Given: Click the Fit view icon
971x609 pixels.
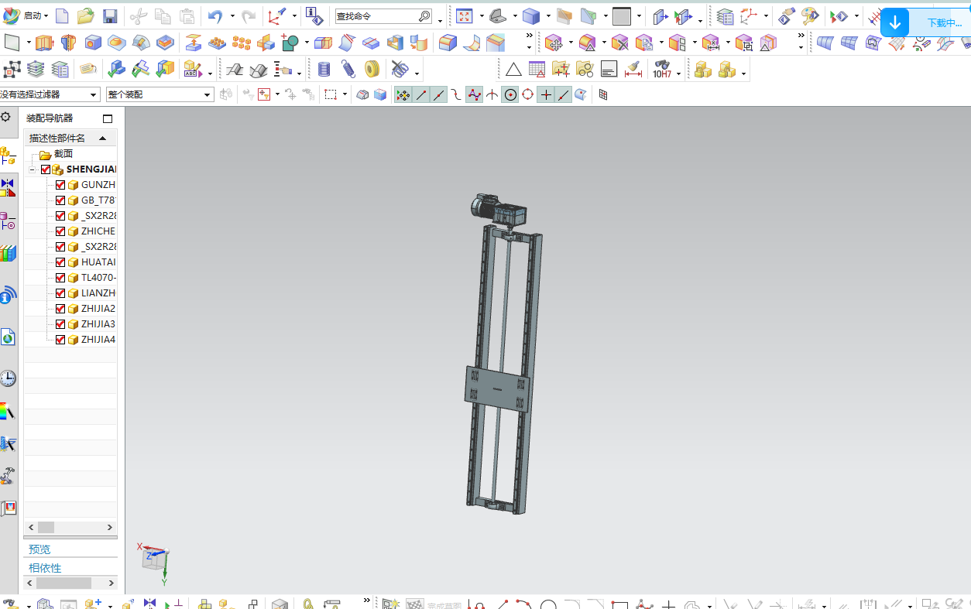Looking at the screenshot, I should (464, 15).
